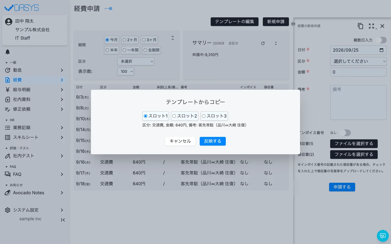Click the 勤怠 clock icon in sidebar

(8, 70)
